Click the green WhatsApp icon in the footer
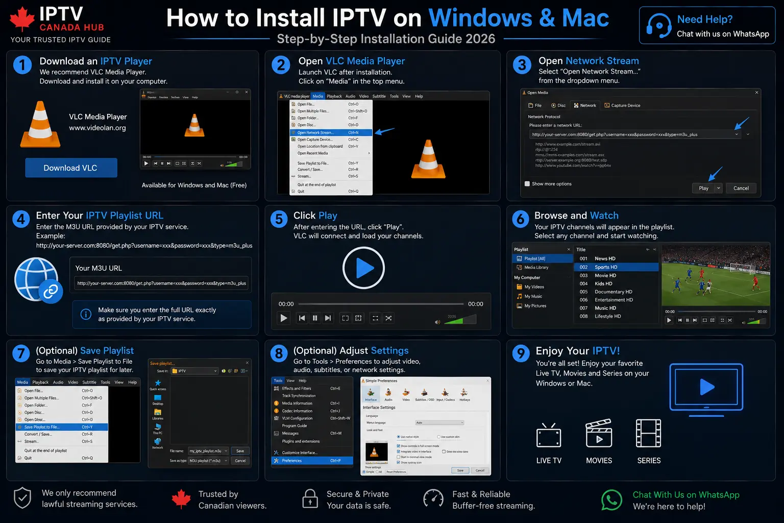The height and width of the screenshot is (523, 784). coord(611,500)
